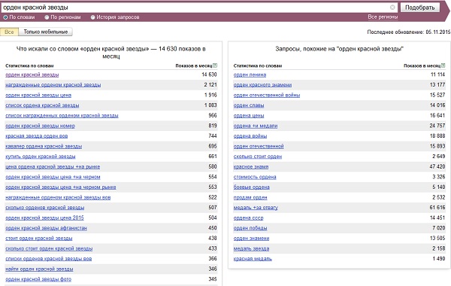This screenshot has height=286, width=451.
Task: Open the 'сколько стоит орден' similar query
Action: click(x=258, y=157)
